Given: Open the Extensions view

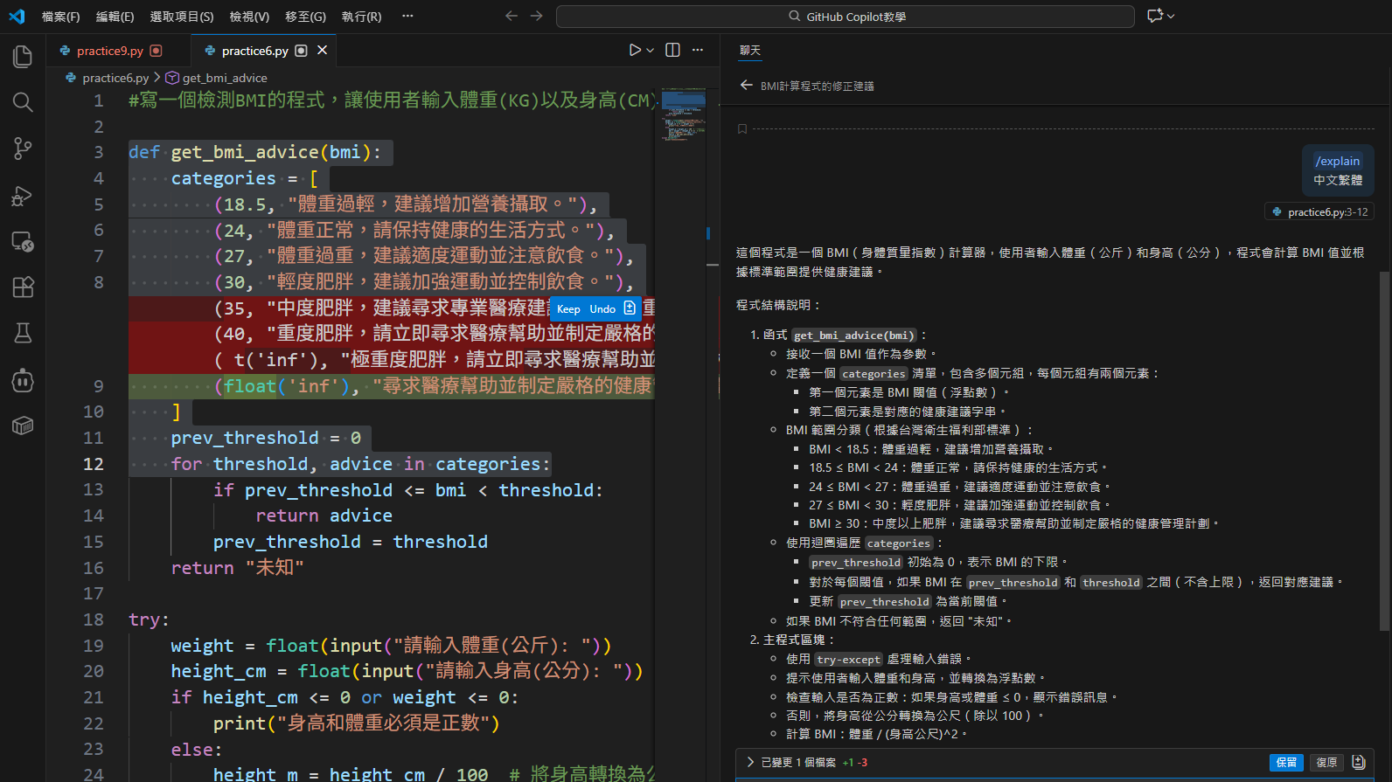Looking at the screenshot, I should click(23, 287).
